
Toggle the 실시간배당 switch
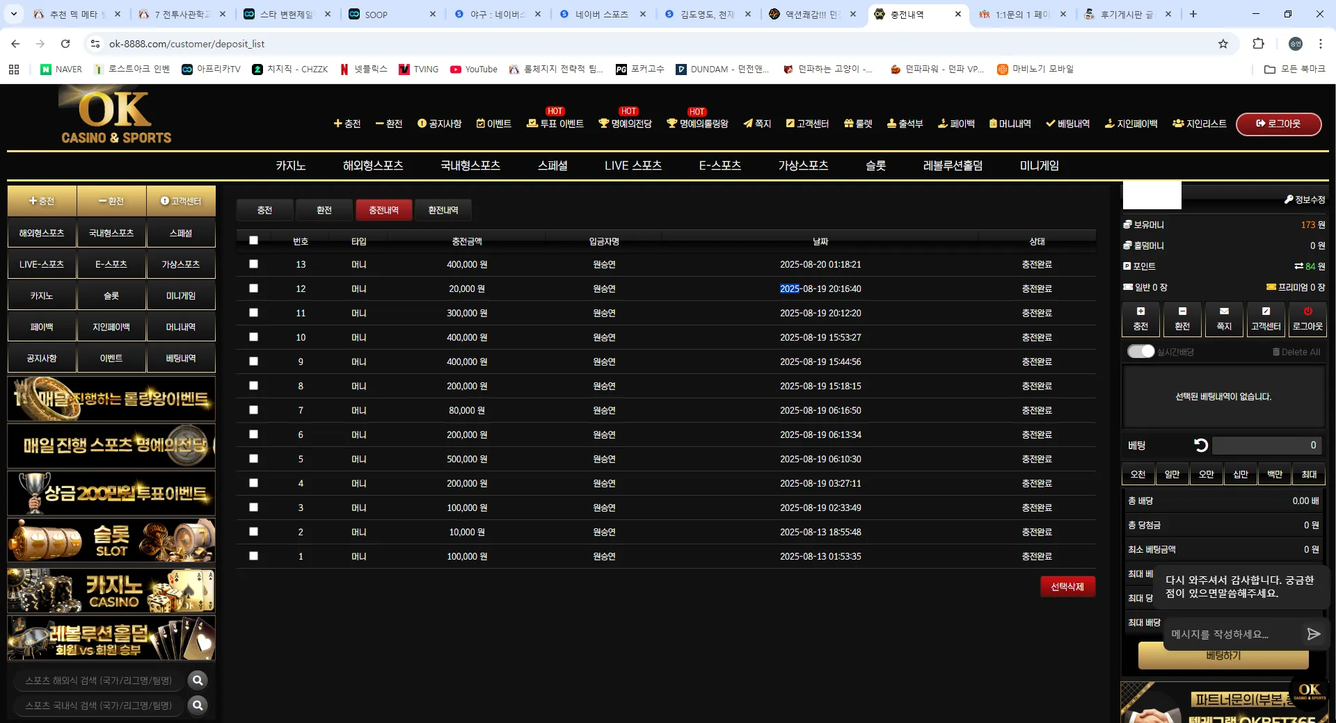(x=1140, y=352)
